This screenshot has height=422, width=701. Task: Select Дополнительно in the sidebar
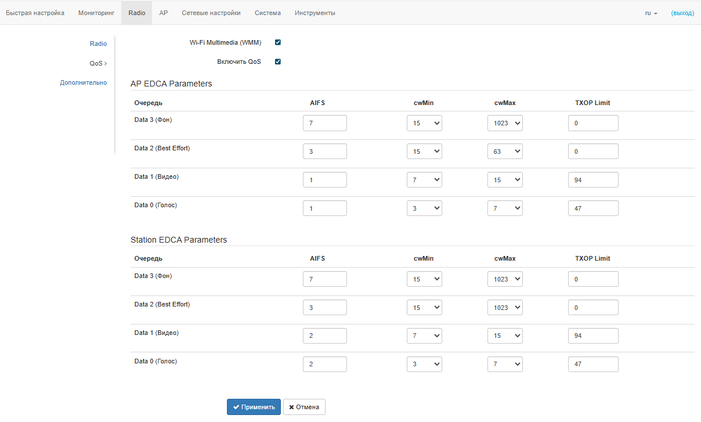point(83,82)
